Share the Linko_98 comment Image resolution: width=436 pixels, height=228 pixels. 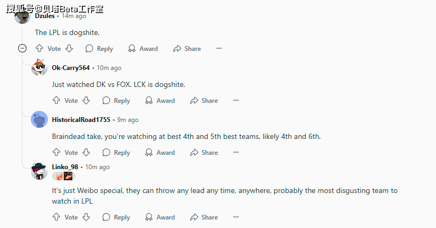tap(204, 217)
